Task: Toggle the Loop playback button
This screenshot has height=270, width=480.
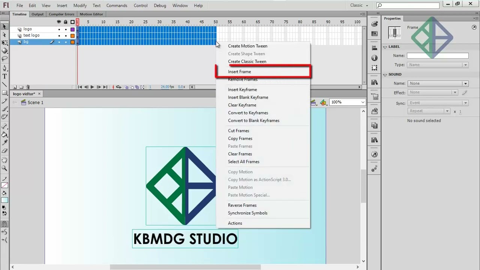Action: click(119, 87)
